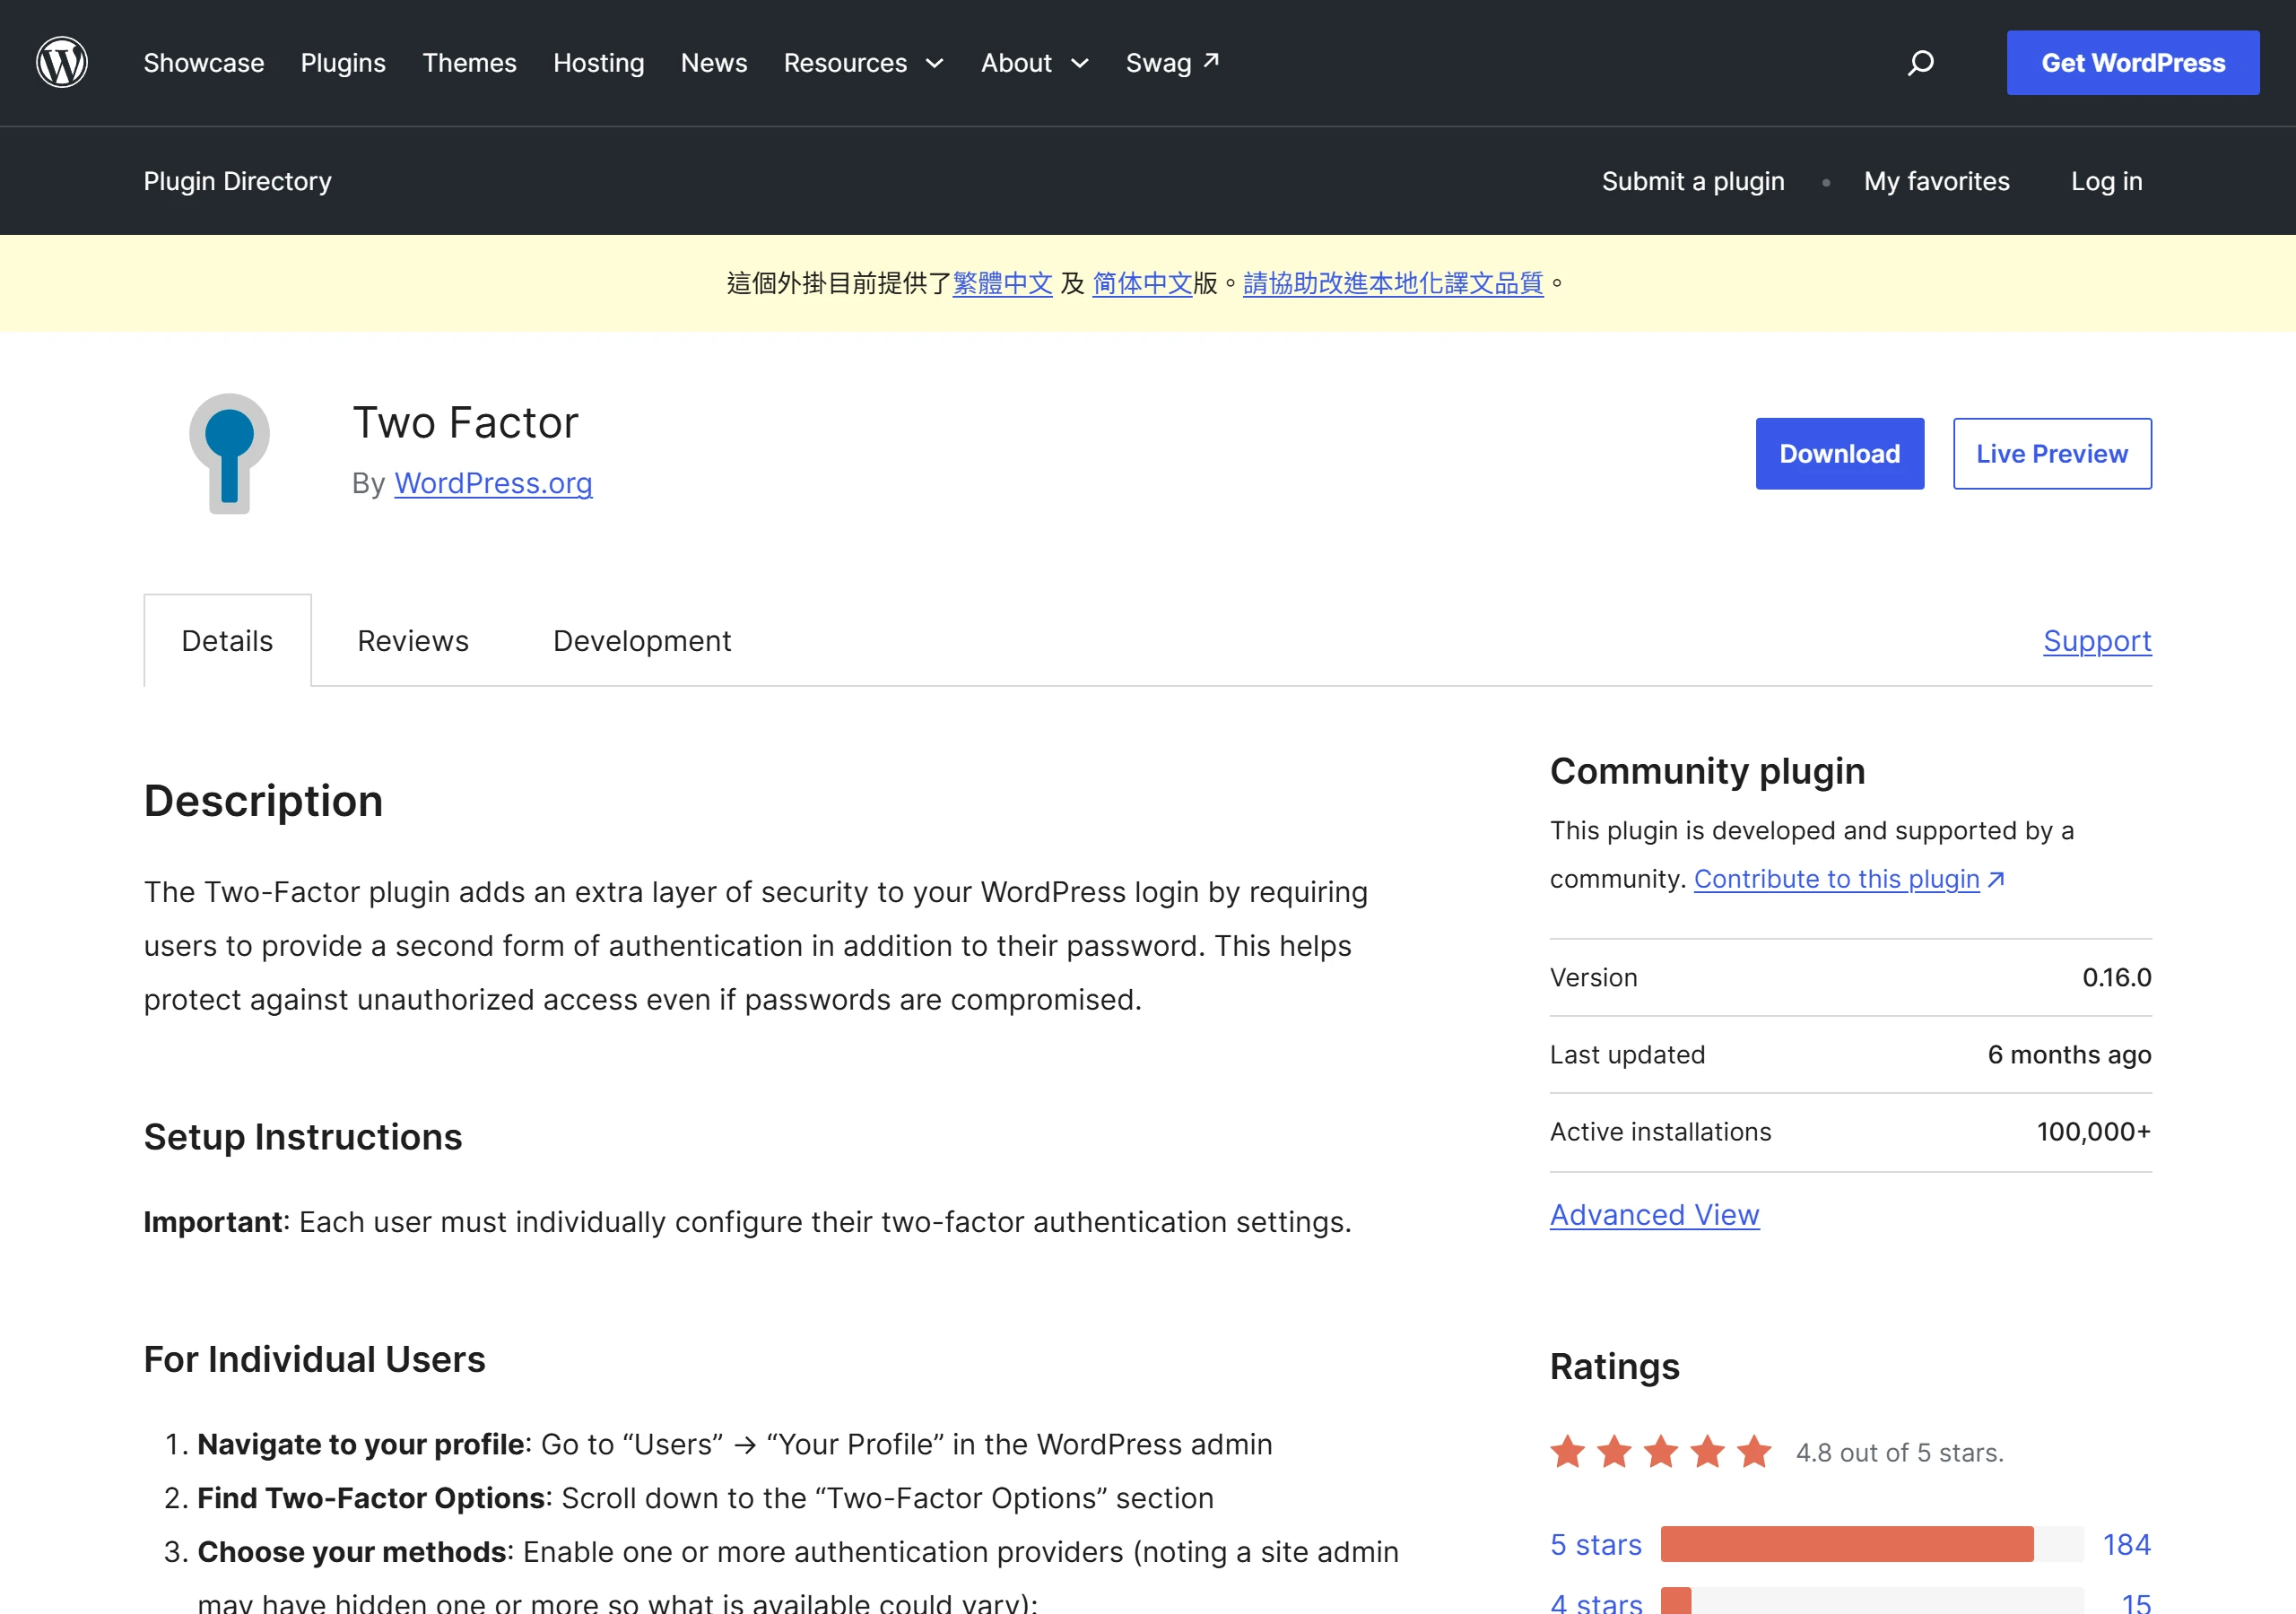Click the '100,000+' active installations value

pyautogui.click(x=2094, y=1131)
